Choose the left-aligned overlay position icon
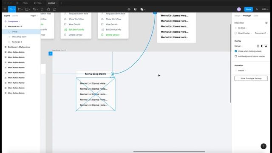Screen dimensions: 272x153 click(x=262, y=46)
